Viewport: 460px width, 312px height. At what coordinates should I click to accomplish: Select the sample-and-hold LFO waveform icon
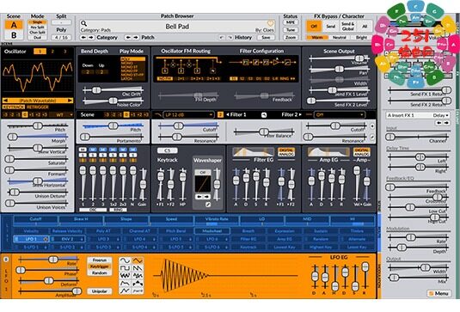click(138, 276)
